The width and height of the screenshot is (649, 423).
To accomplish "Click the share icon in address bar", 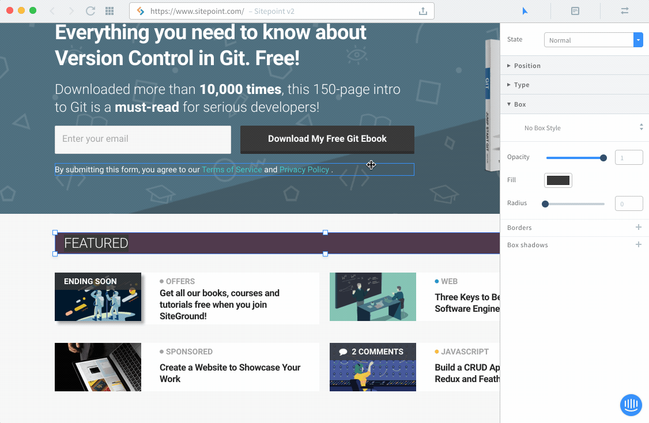I will (422, 11).
